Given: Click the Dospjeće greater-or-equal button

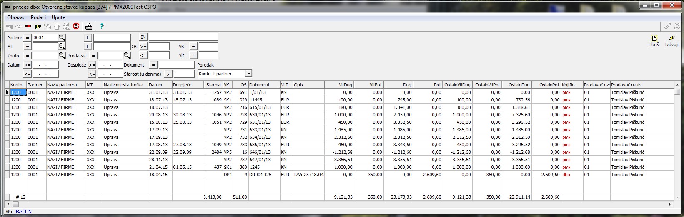Looking at the screenshot, I should tap(92, 65).
